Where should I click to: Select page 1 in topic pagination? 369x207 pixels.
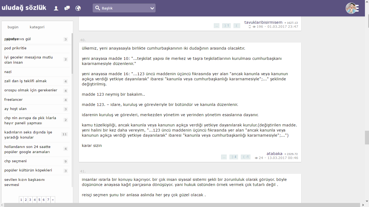click(21, 200)
